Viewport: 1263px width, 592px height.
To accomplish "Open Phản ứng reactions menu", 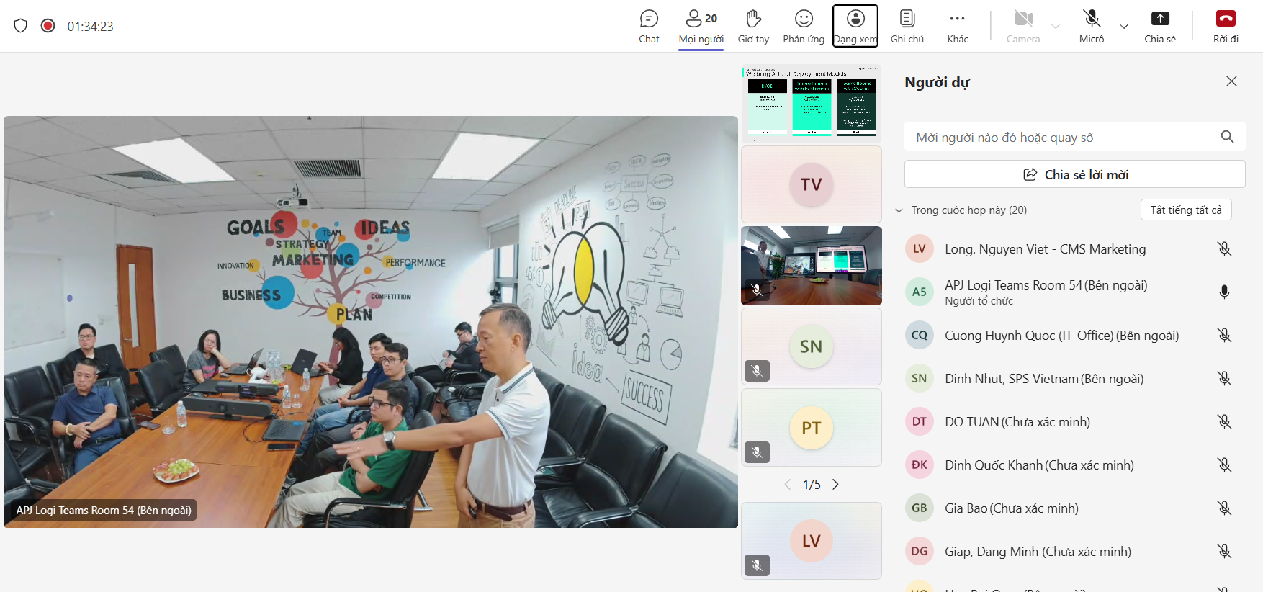I will (x=804, y=26).
